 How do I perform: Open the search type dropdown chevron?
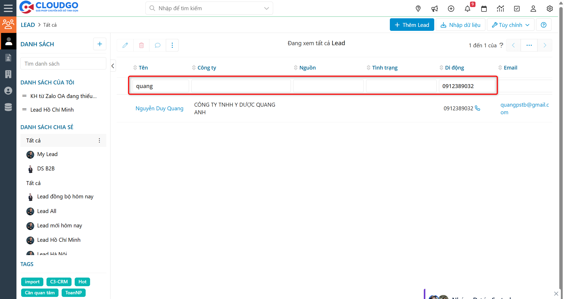(266, 8)
